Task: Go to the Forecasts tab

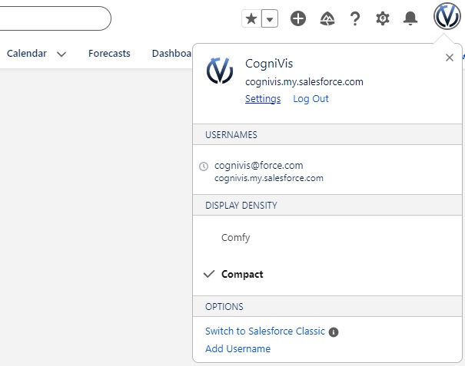Action: click(x=109, y=54)
